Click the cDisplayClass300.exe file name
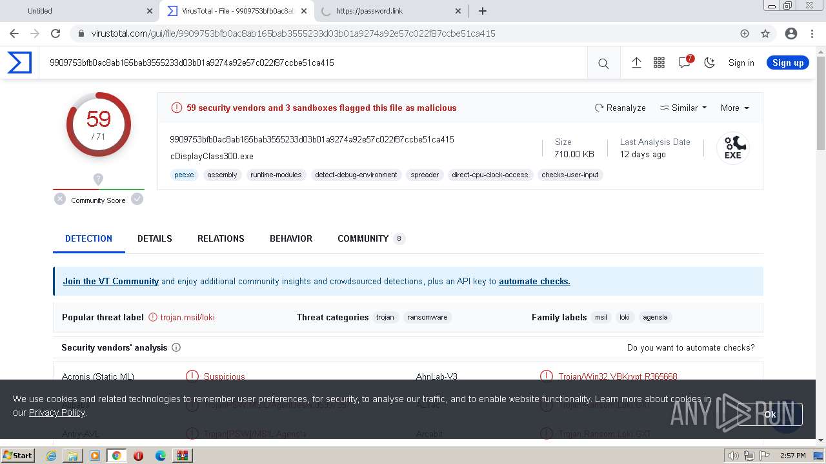Screen dimensions: 826x464 tap(212, 156)
